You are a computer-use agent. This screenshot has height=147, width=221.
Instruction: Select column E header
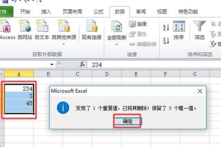click(136, 74)
